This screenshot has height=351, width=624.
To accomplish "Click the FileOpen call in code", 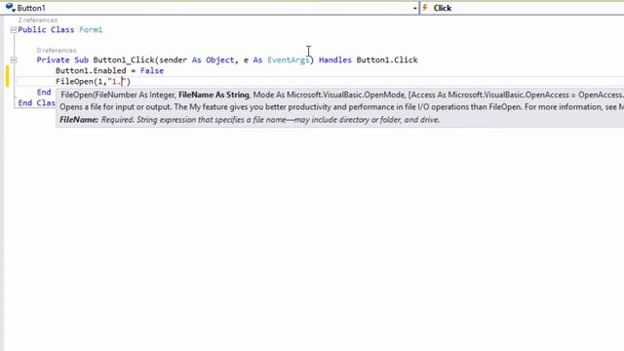I will (74, 82).
